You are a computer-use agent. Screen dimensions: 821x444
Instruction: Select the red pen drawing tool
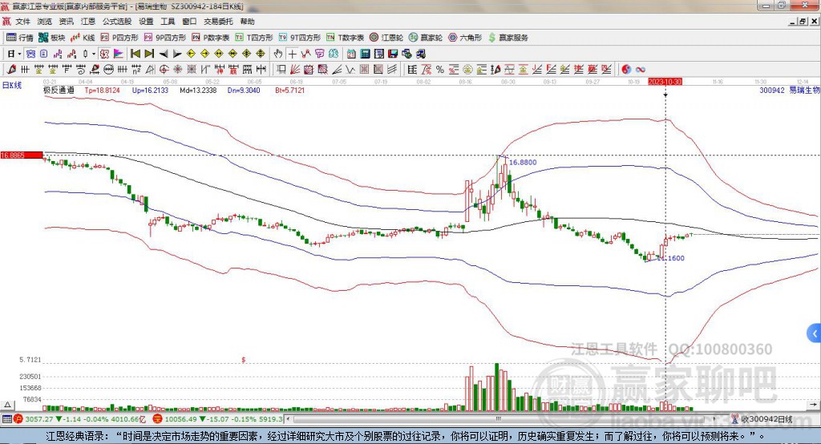coord(11,69)
